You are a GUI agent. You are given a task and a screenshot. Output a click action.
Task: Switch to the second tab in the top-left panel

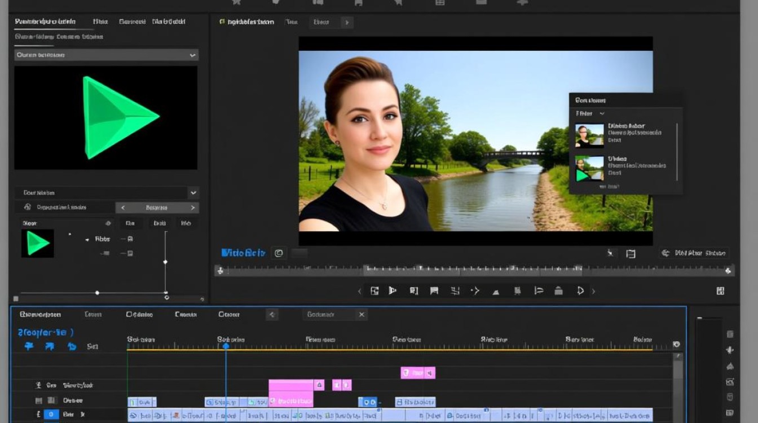[100, 21]
